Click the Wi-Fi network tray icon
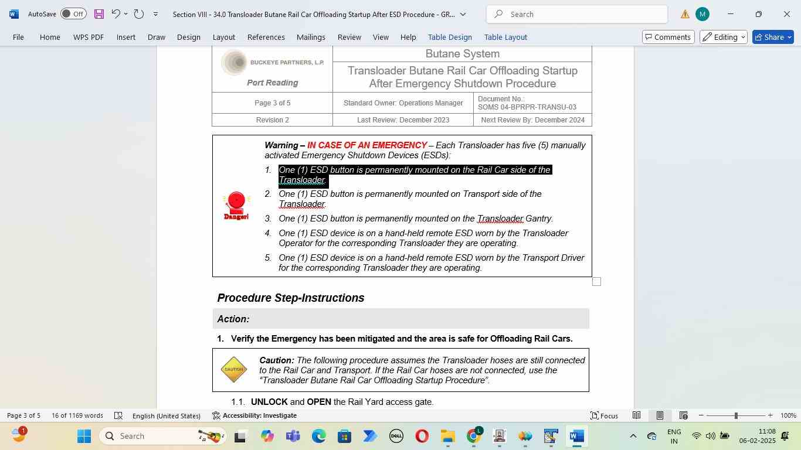This screenshot has width=801, height=450. (x=696, y=436)
